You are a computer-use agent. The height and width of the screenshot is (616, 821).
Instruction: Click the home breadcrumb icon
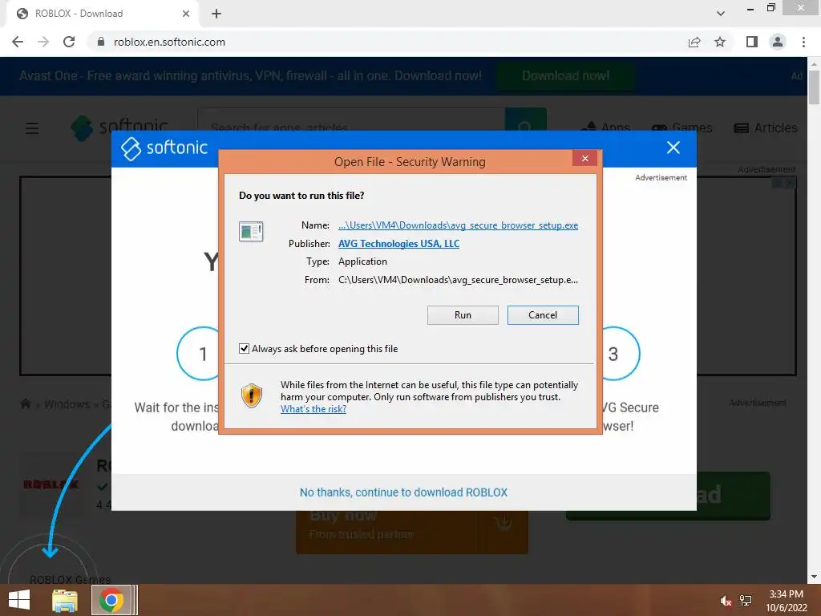pyautogui.click(x=25, y=403)
